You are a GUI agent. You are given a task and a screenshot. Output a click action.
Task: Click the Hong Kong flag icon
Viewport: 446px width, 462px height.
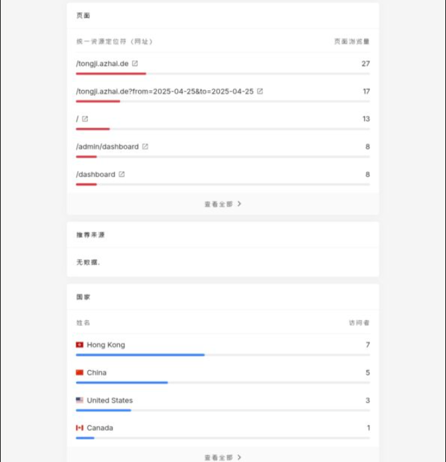coord(79,345)
